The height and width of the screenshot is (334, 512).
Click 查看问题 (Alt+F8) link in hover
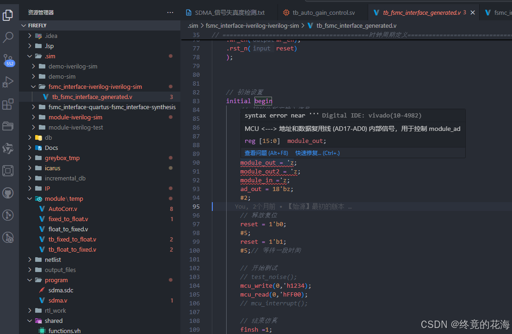point(266,153)
